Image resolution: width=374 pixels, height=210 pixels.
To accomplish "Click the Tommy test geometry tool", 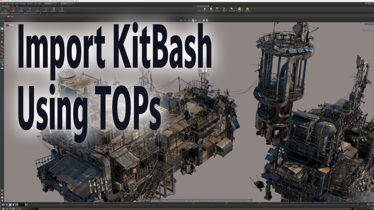I will point(46,10).
